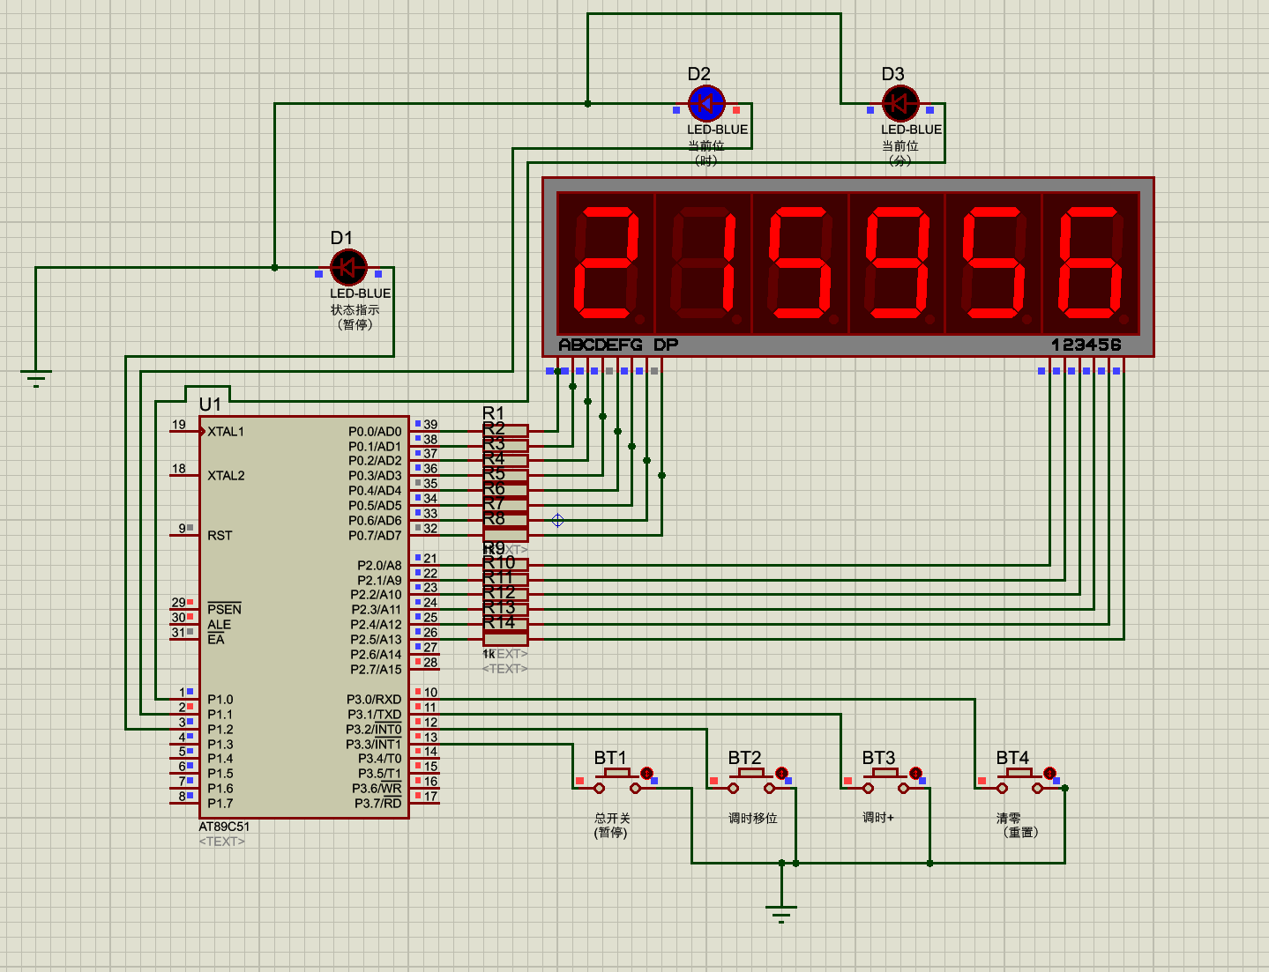
Task: Click the RST pin 9 on U1
Action: [185, 534]
